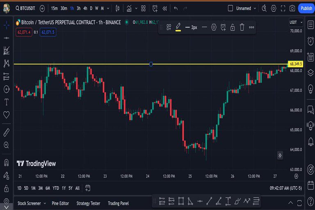The height and width of the screenshot is (210, 315).
Task: Open more options three dots
Action: [x=251, y=27]
